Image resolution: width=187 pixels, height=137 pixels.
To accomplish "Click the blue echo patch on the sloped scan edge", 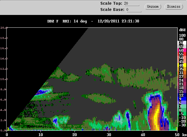I will point(41,92).
